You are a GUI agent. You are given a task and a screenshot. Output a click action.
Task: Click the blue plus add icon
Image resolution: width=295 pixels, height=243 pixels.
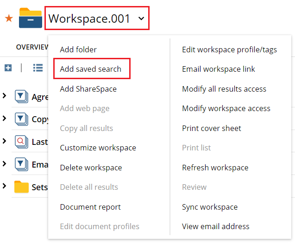tap(8, 68)
